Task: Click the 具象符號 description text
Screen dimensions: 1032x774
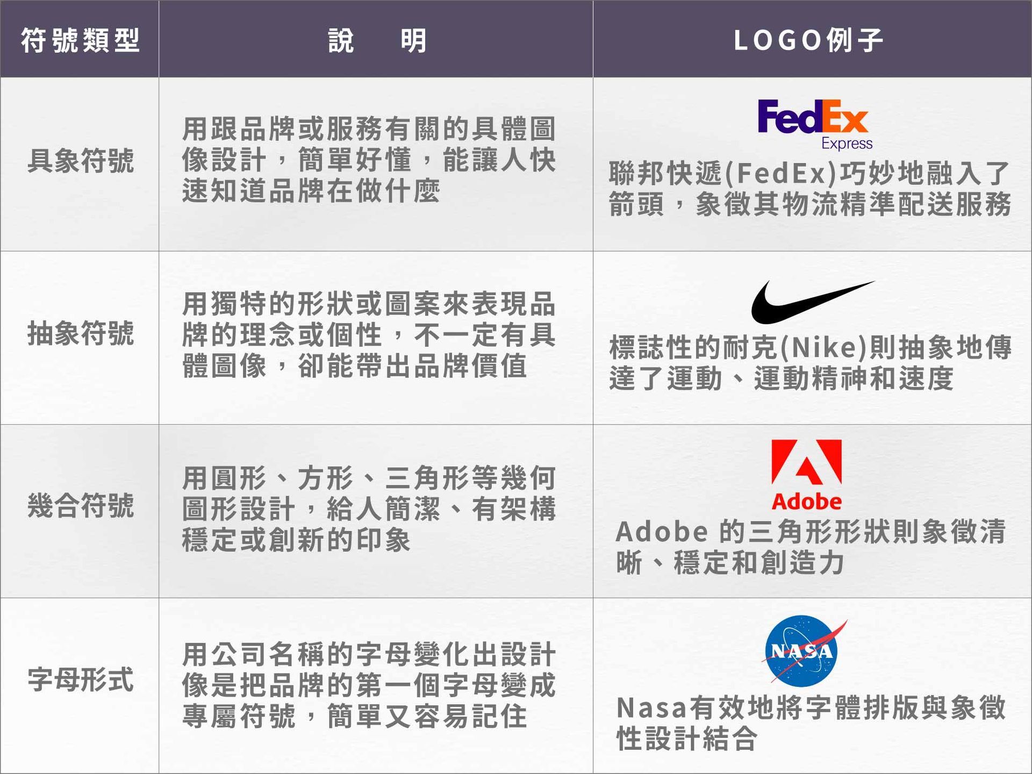Action: pyautogui.click(x=368, y=160)
